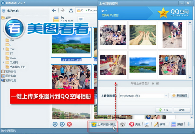Click the plus icon in toolbar

click(189, 124)
